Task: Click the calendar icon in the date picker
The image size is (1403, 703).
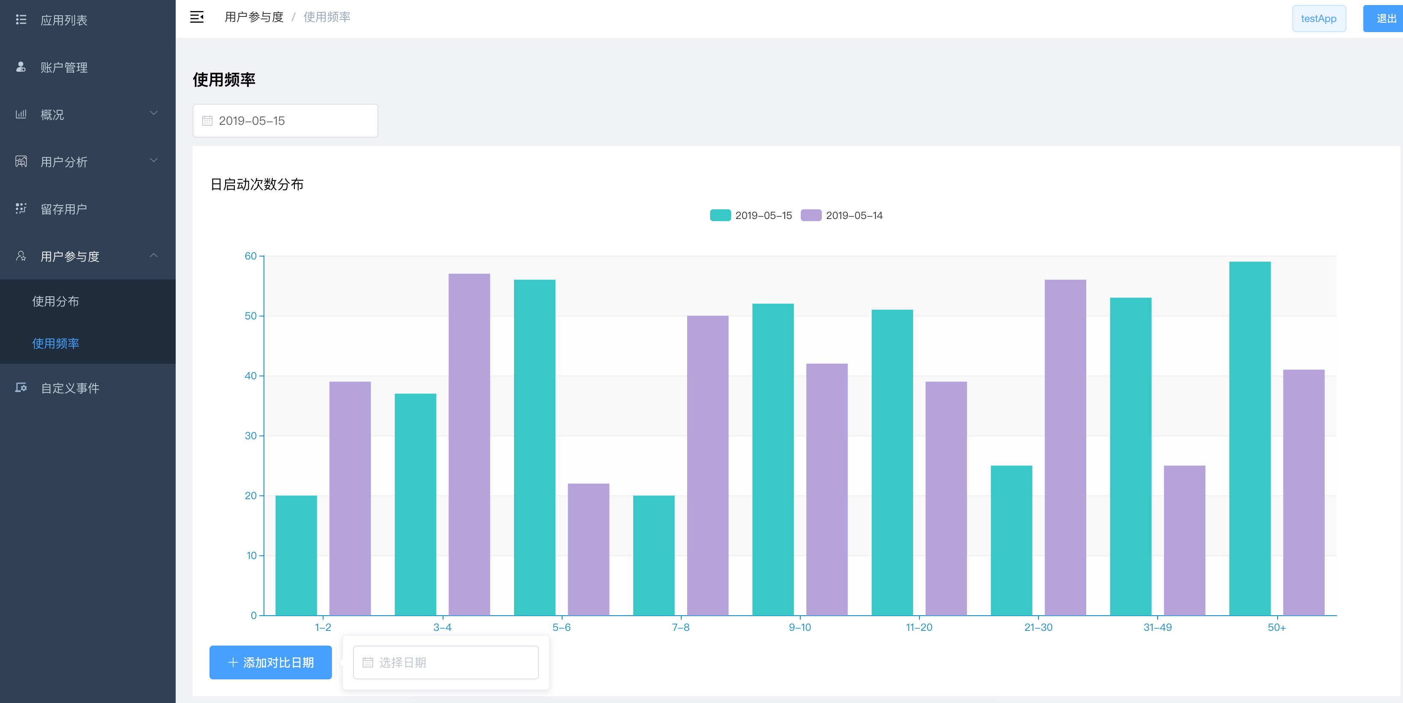Action: (207, 120)
